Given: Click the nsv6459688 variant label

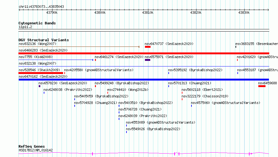Looking at the screenshot, I should click(x=267, y=83).
